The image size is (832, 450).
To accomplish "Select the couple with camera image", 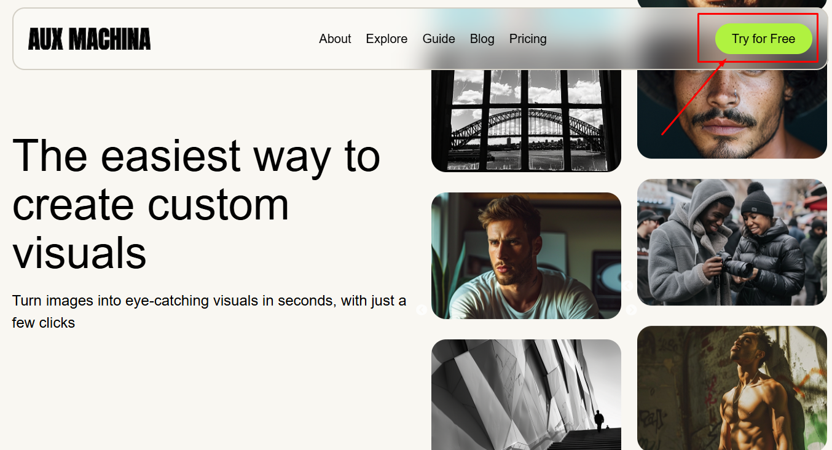I will coord(731,242).
